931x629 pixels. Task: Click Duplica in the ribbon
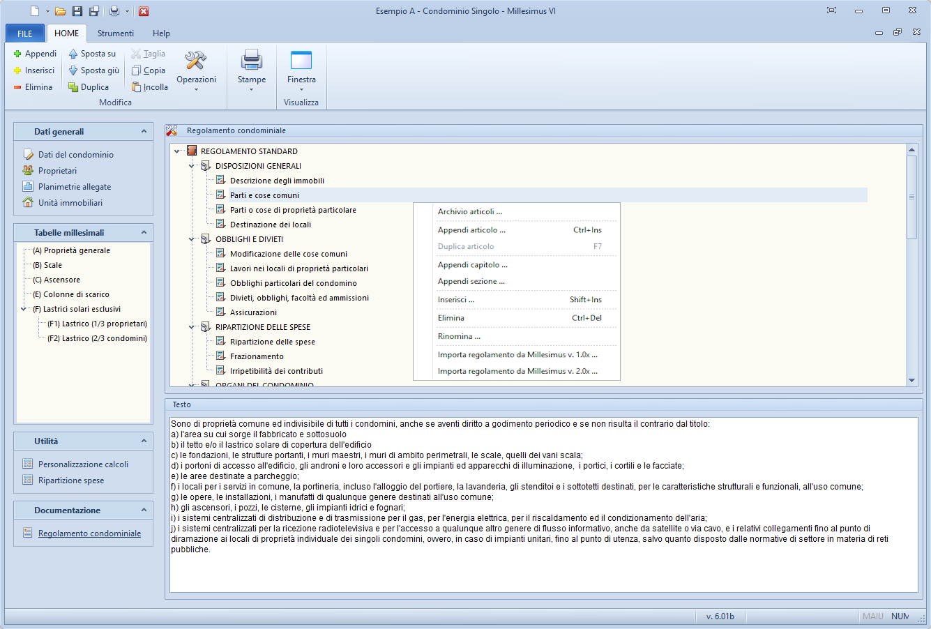pyautogui.click(x=89, y=87)
